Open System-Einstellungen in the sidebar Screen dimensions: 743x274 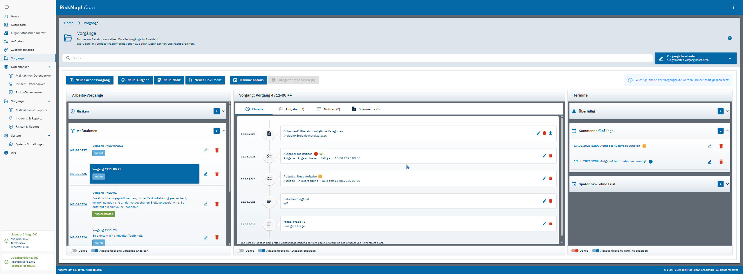coord(30,144)
